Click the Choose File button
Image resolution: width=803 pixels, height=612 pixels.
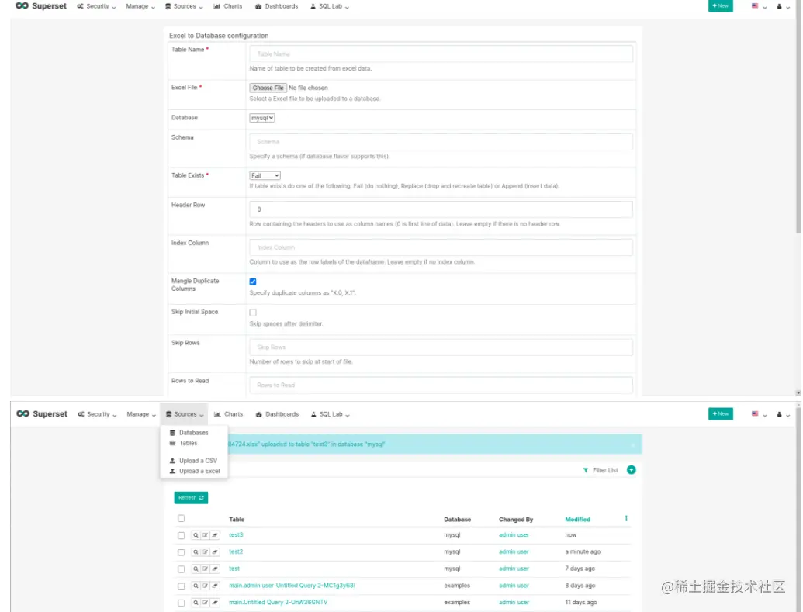(268, 88)
